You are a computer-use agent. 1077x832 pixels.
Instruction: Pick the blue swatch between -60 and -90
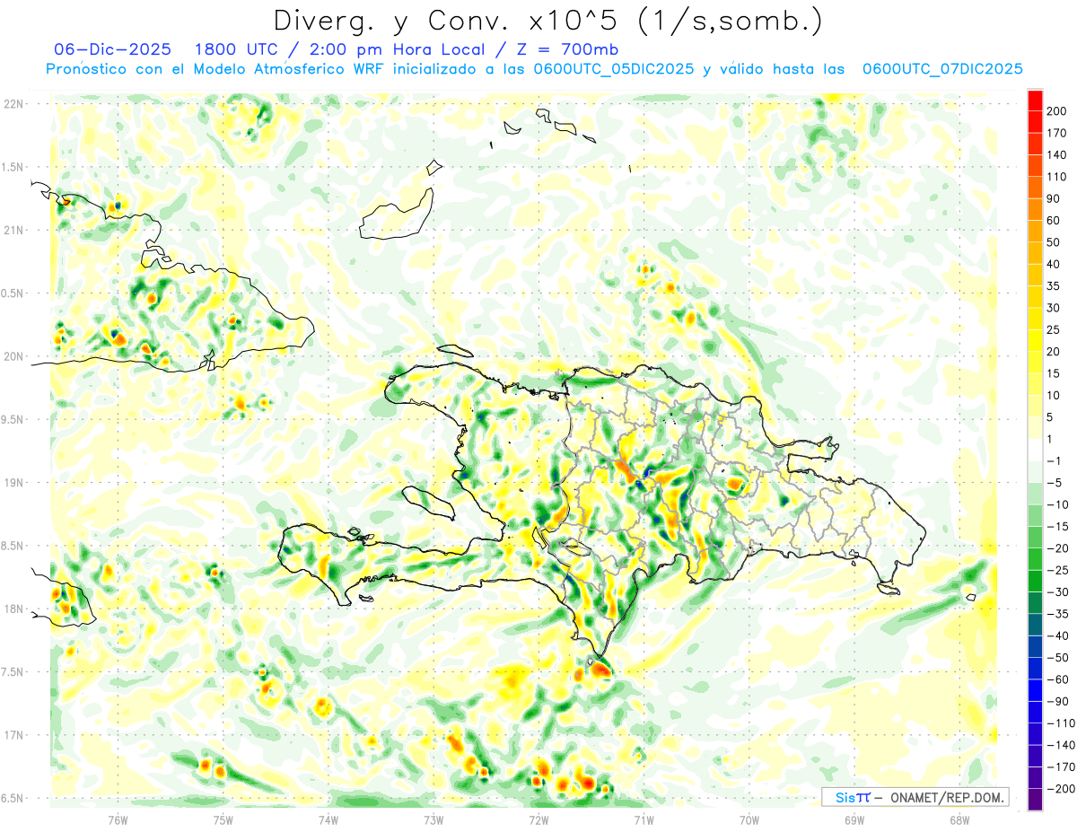1035,691
